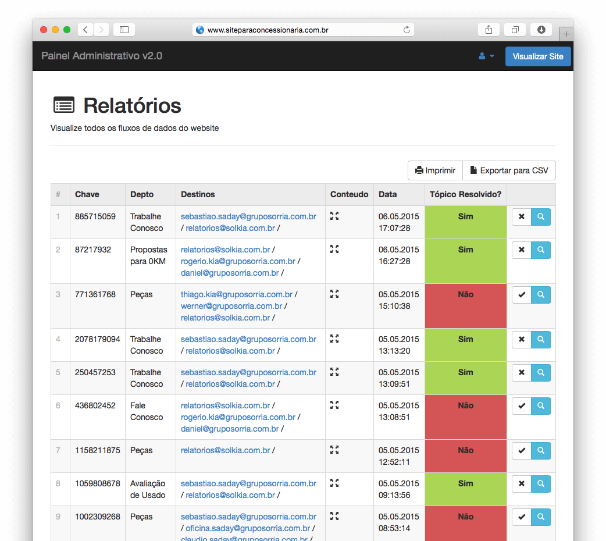Click the green Sim cell in row 1
Viewport: 606px width, 541px height.
point(466,222)
